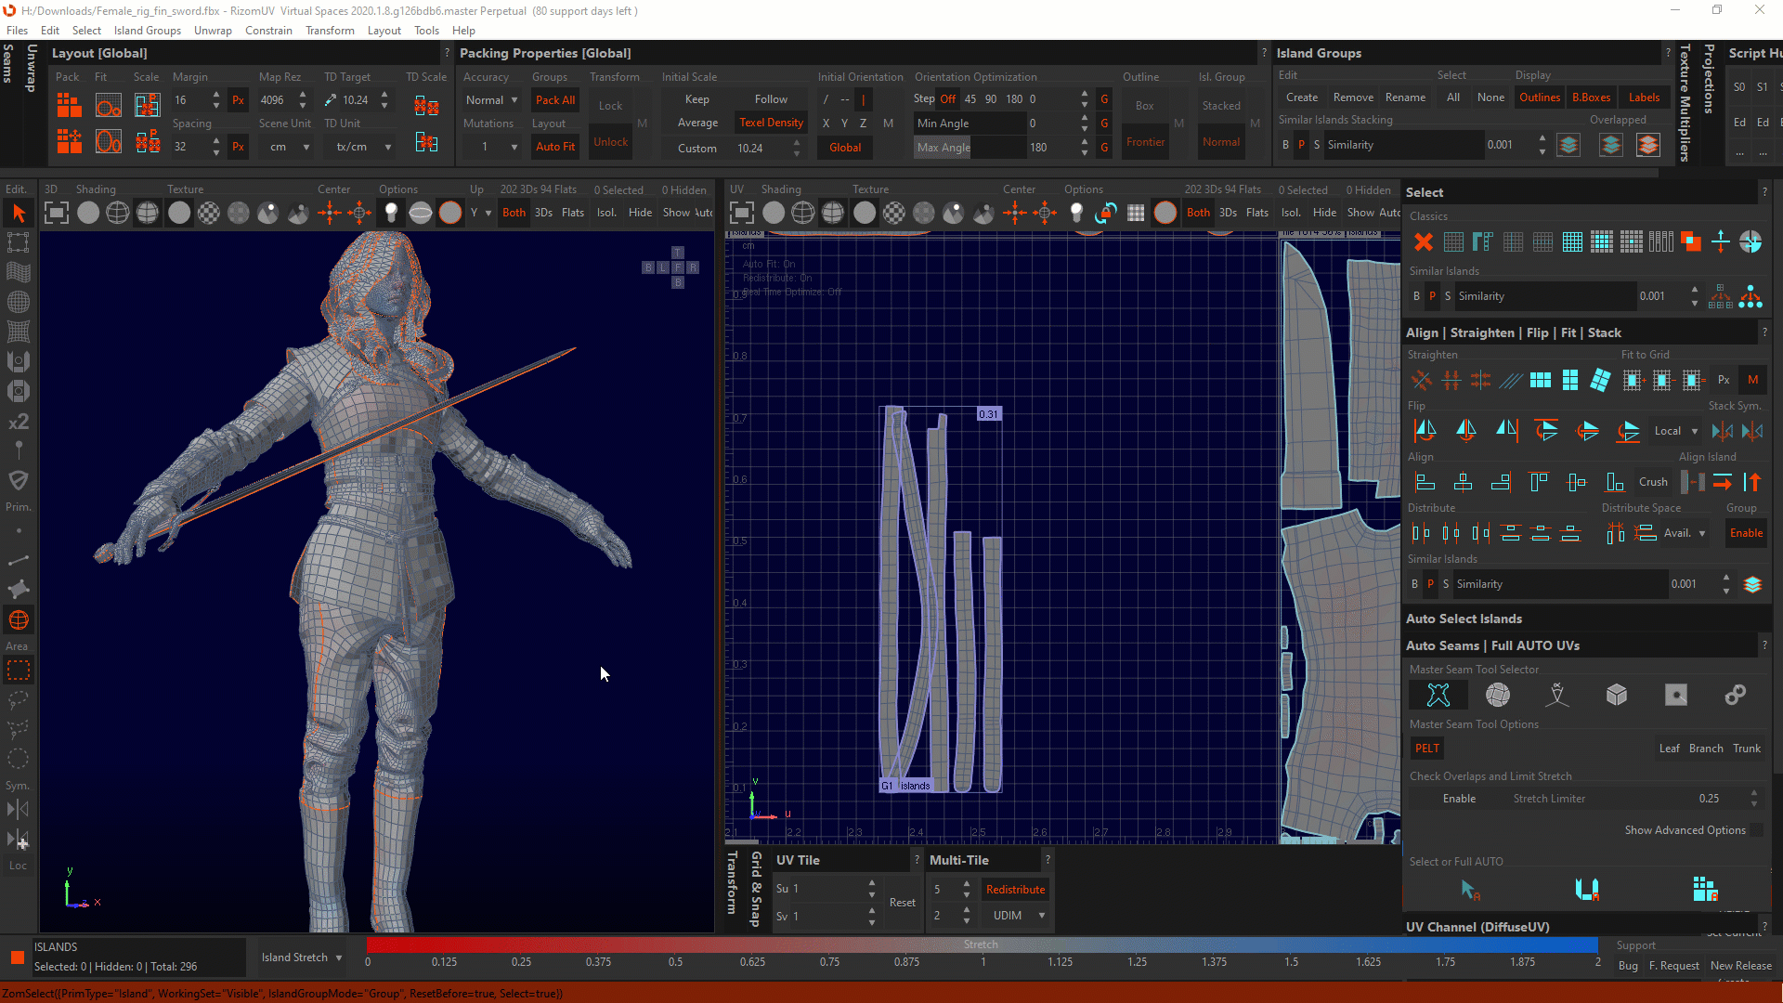This screenshot has height=1003, width=1783.
Task: Click the Optimize U magnet icon
Action: pos(1587,889)
